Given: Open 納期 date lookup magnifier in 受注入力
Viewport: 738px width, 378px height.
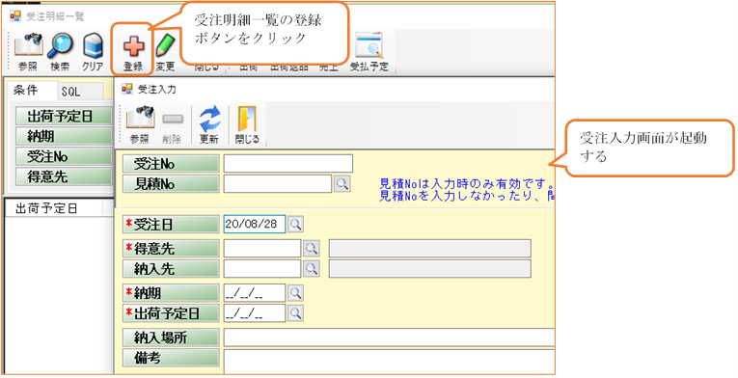Looking at the screenshot, I should [x=295, y=293].
